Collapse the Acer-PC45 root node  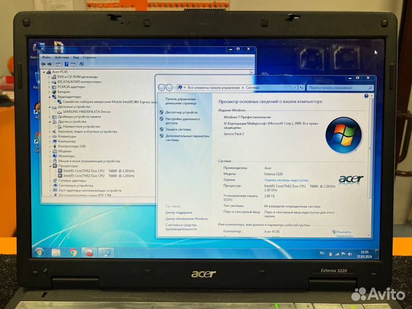44,72
